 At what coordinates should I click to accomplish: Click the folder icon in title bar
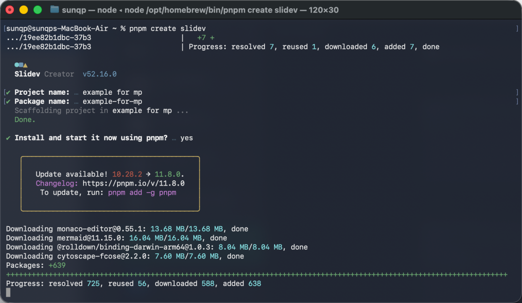55,10
